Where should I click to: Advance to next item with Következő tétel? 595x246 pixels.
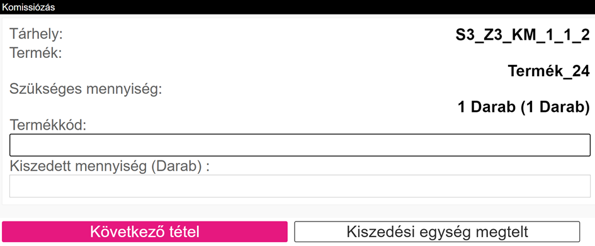145,232
